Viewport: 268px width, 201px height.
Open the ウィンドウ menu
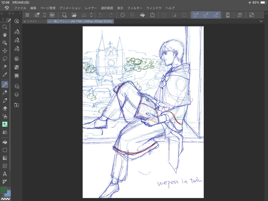[x=154, y=8]
